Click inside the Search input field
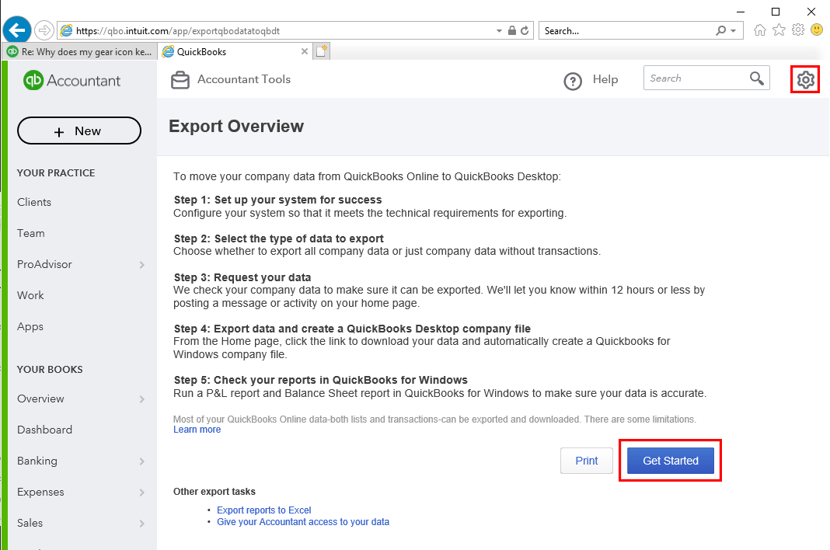 click(x=692, y=78)
